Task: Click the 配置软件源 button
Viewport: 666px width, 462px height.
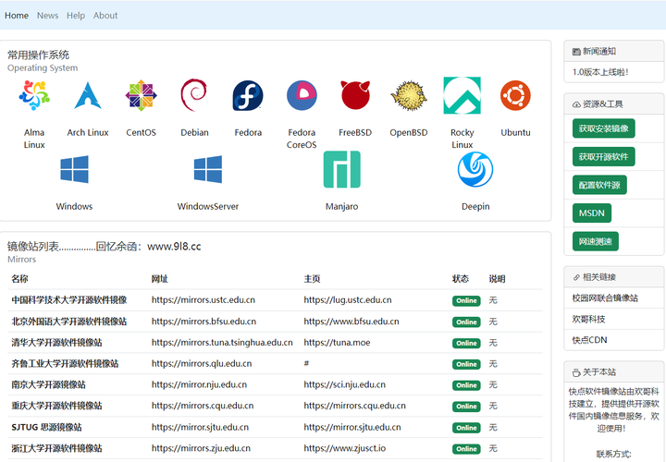Action: 599,185
